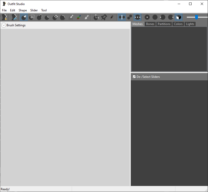Open the Shape menu
The height and width of the screenshot is (192, 208).
pos(23,10)
